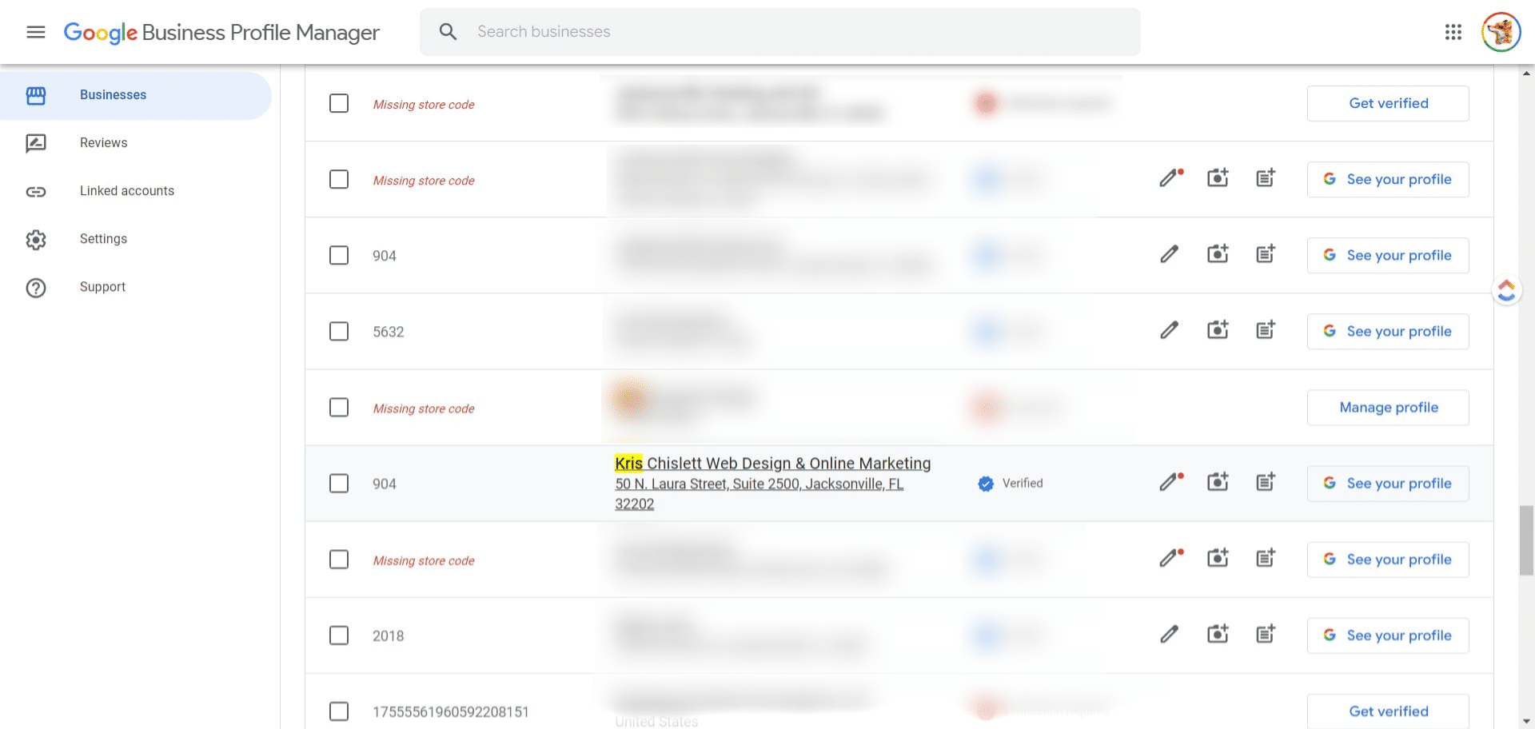
Task: Click the floating extension icon on right edge
Action: [1507, 290]
